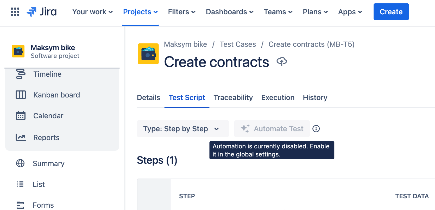Click the blue Create button
This screenshot has height=210, width=435.
391,12
